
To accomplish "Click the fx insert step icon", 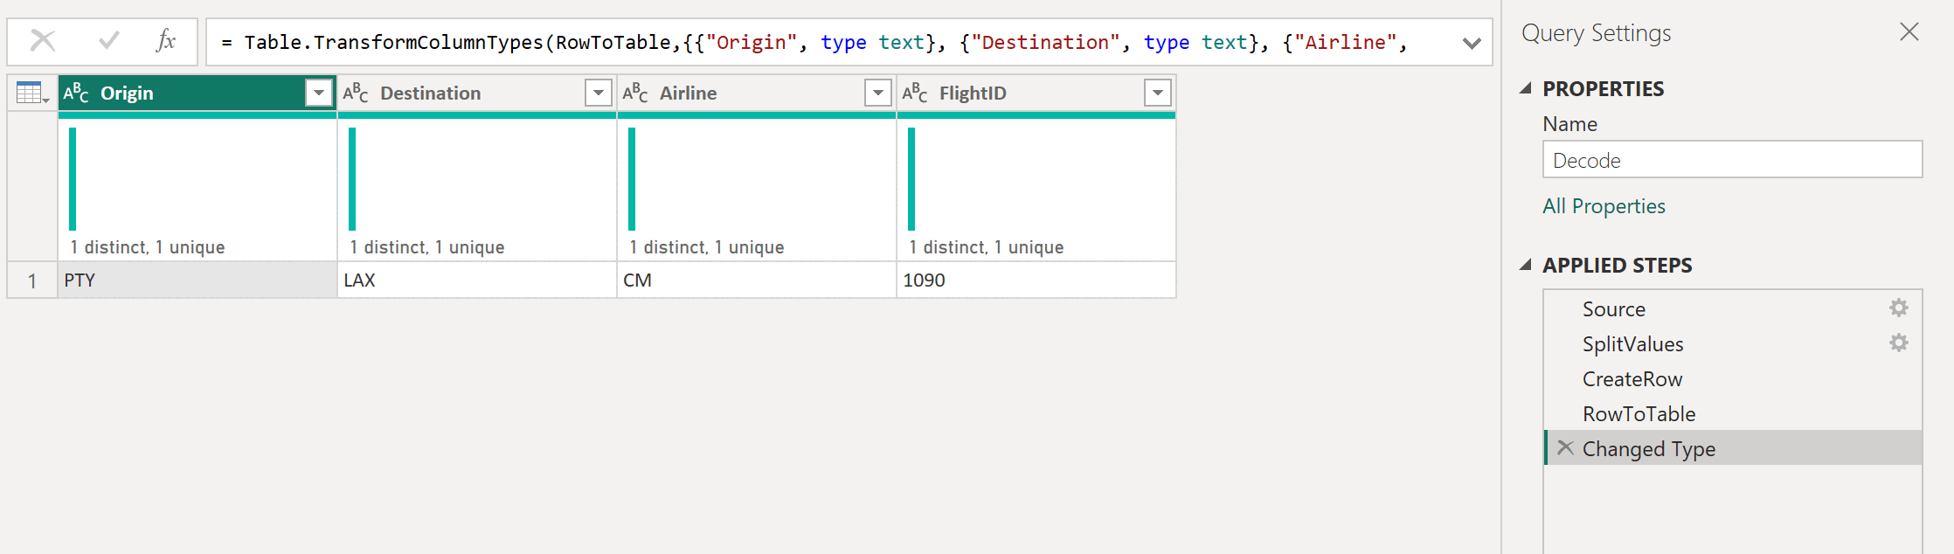I will coord(165,41).
